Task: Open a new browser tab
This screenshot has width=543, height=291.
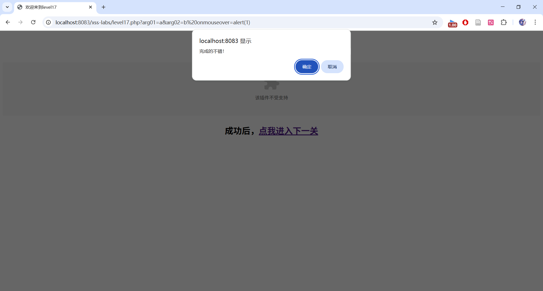Action: [104, 7]
